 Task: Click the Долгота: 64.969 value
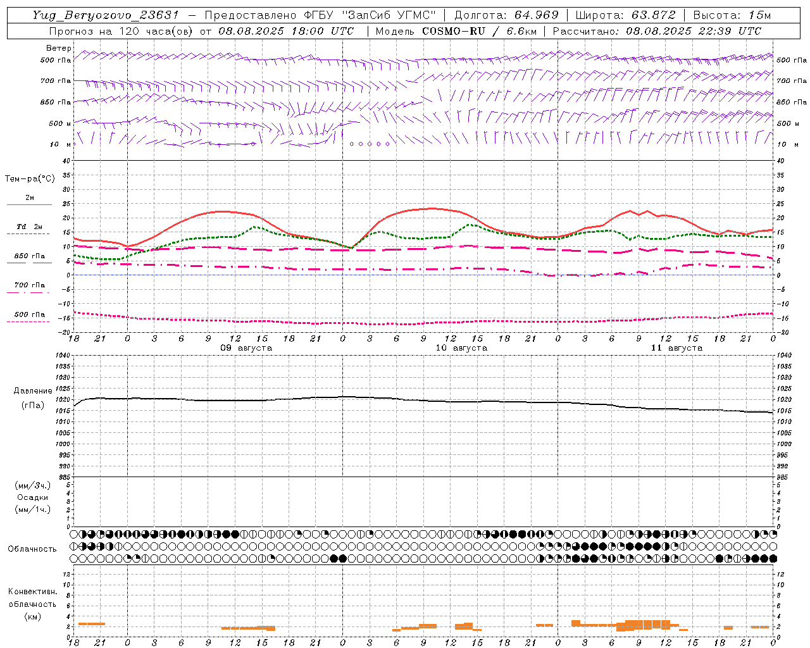click(x=507, y=15)
